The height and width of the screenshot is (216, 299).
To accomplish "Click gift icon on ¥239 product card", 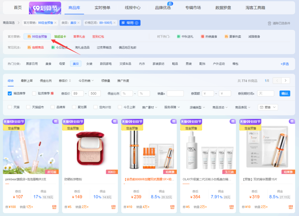I will point(172,207).
